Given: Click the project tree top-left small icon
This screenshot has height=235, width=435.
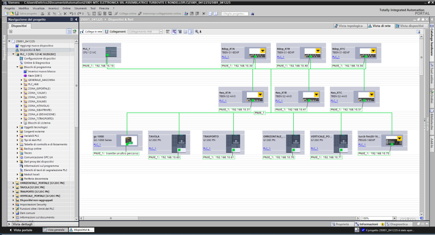Looking at the screenshot, I should (x=10, y=31).
